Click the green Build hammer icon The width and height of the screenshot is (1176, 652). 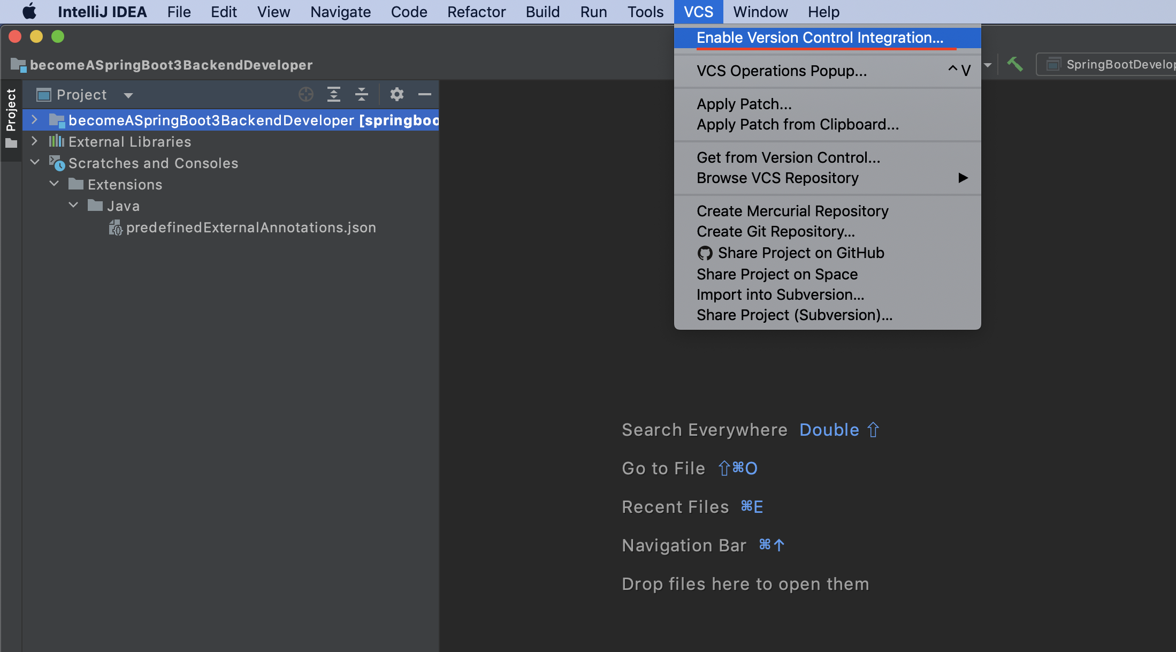(x=1014, y=65)
